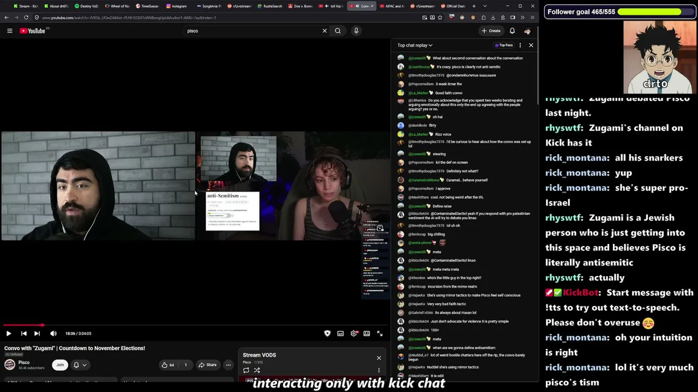Reload the current page

[26, 17]
